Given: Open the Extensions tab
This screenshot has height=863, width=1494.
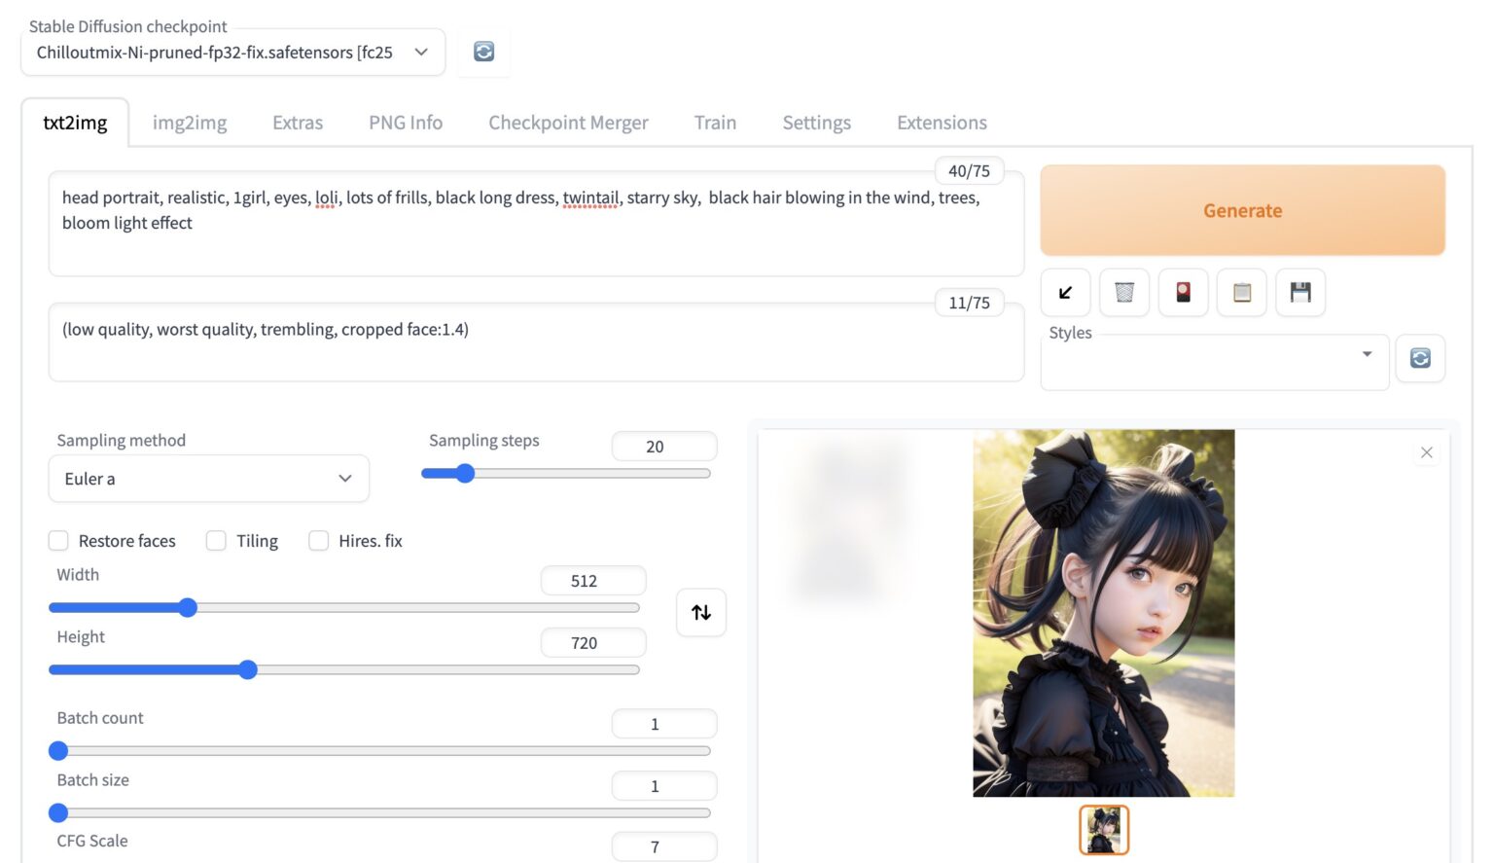Looking at the screenshot, I should pos(942,123).
